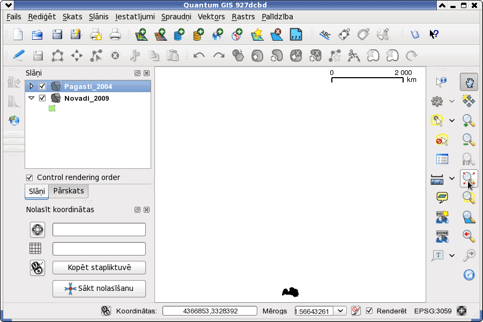Select the Identify Features tool
The height and width of the screenshot is (322, 483).
441,81
